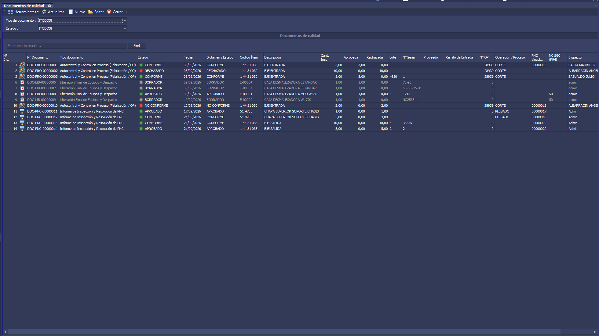Click the CHAPA SUPERIOR SOPORTE CHASIS cell in row 11
The height and width of the screenshot is (336, 599).
[291, 111]
